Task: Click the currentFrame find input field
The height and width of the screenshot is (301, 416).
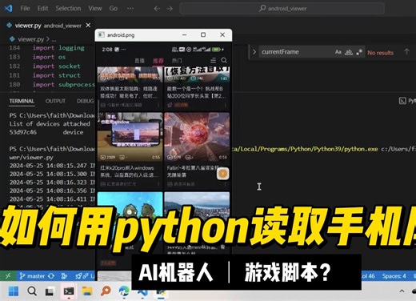Action: click(296, 52)
